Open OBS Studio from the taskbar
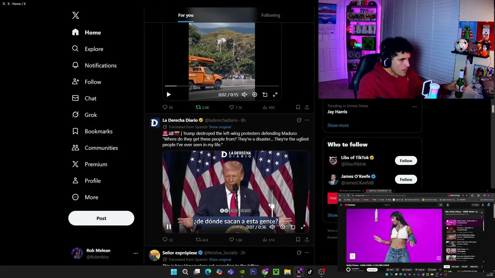This screenshot has width=495, height=278. pos(321,272)
